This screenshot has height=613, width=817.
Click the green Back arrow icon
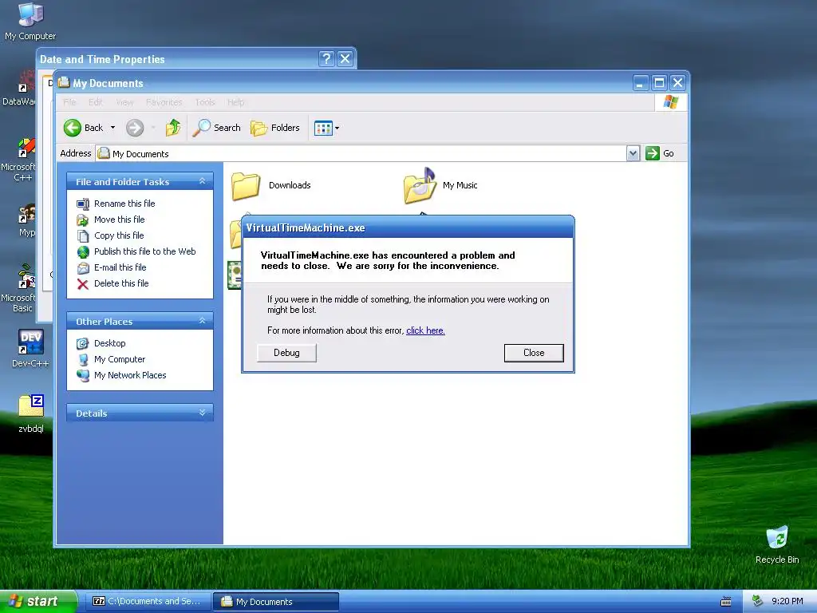pyautogui.click(x=73, y=128)
